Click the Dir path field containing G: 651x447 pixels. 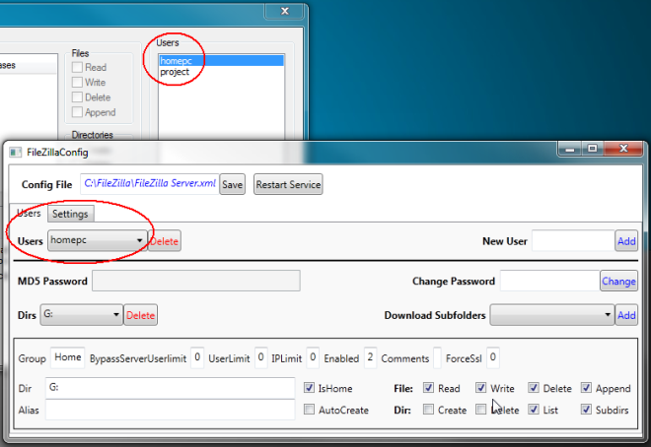(x=171, y=388)
